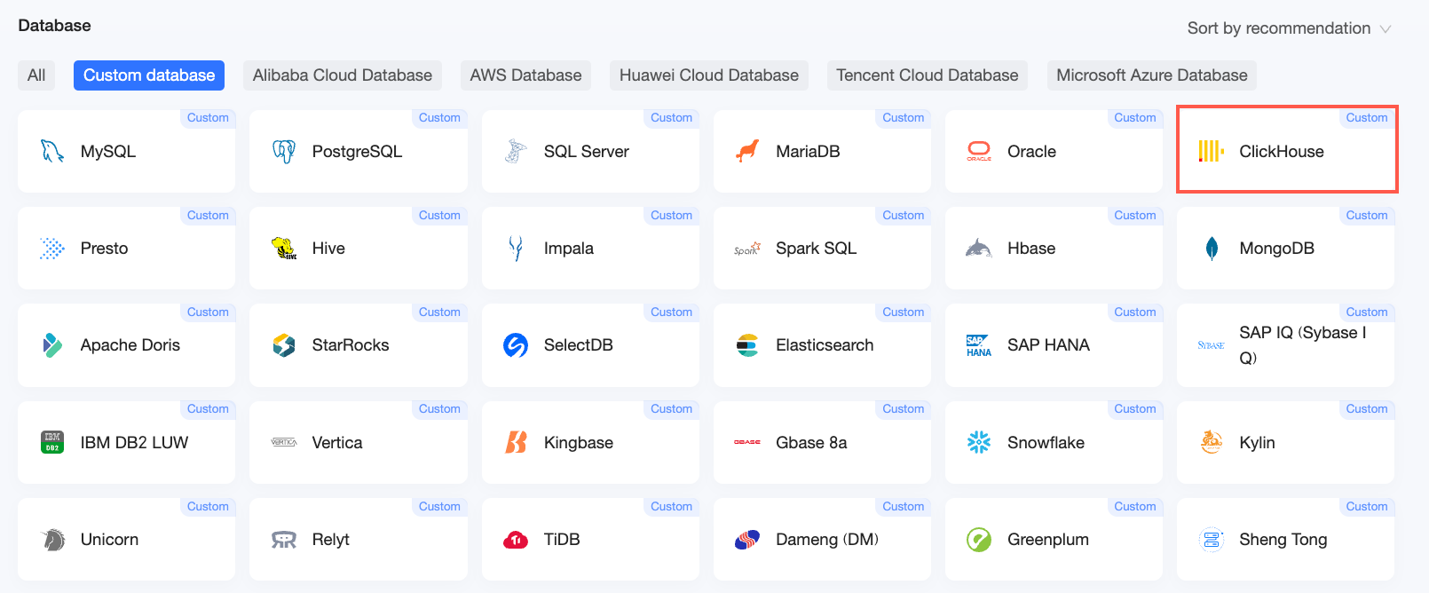This screenshot has width=1429, height=593.
Task: Click the "Greenplum" card label
Action: point(1048,540)
